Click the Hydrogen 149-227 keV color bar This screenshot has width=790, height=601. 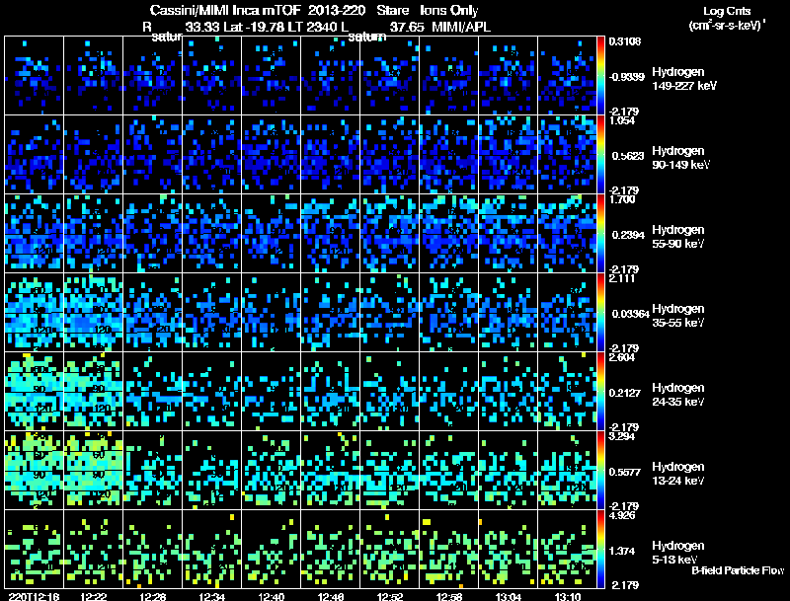click(600, 76)
